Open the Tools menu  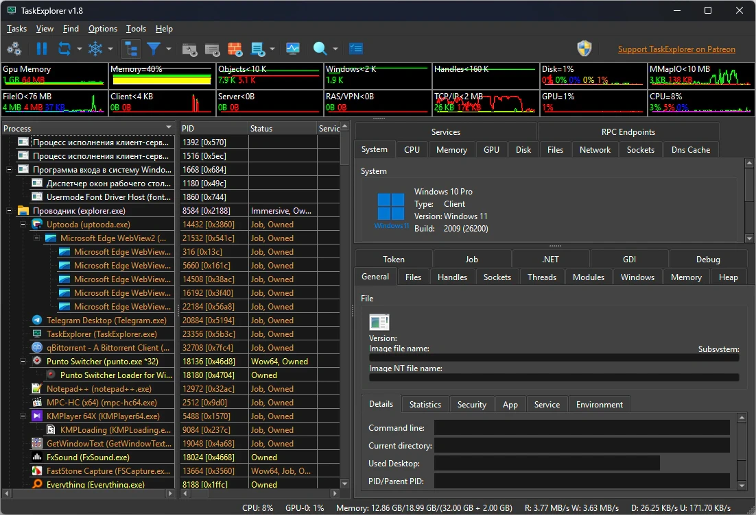click(136, 29)
